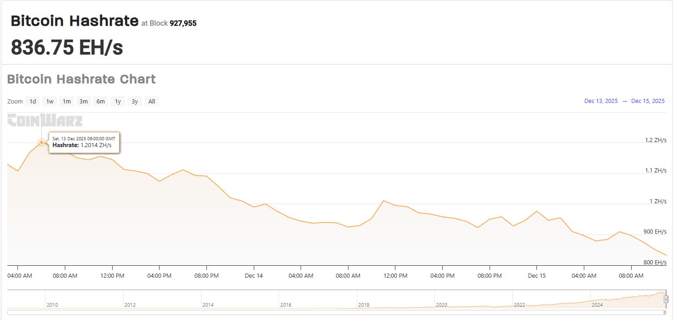The width and height of the screenshot is (673, 320).
Task: Open the Dec 13, 2025 start date field
Action: tap(601, 101)
